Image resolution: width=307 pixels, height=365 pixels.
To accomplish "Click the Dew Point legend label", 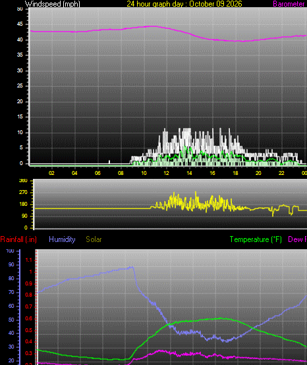I will [x=298, y=239].
